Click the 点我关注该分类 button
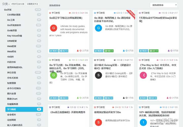Viewport: 183px width, 127px height. (18, 4)
